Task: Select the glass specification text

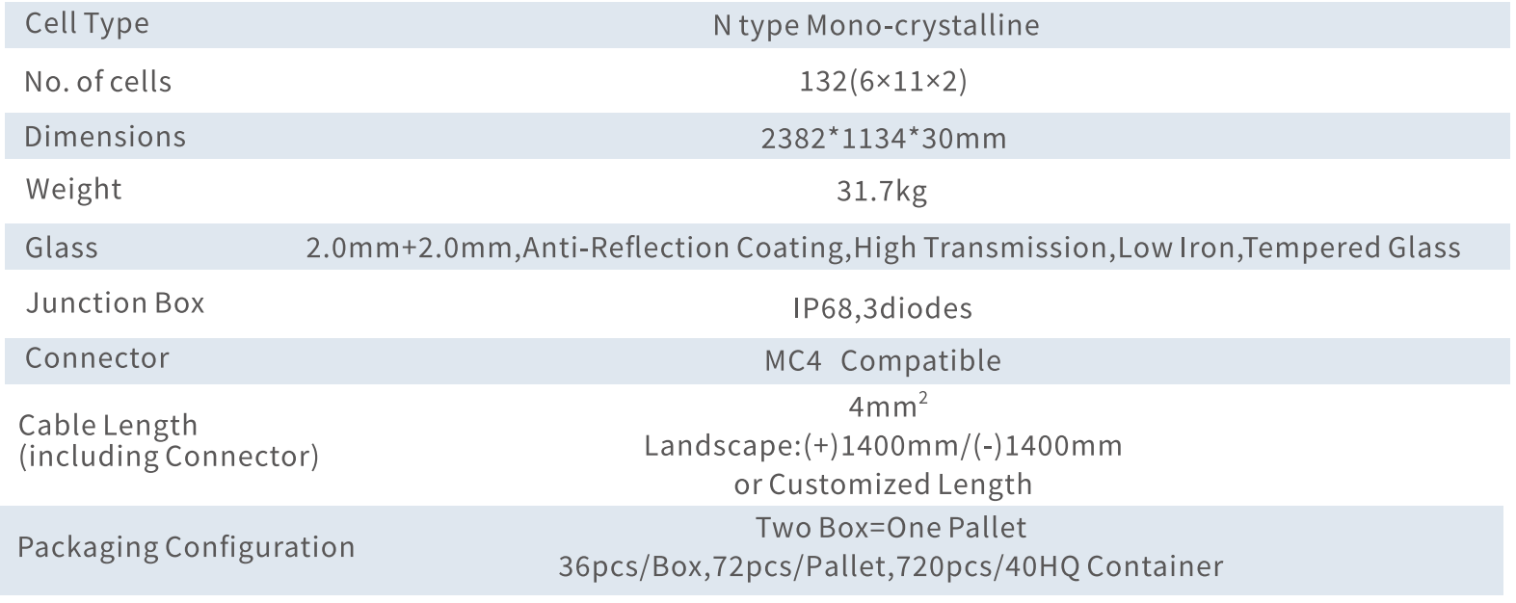Action: [x=883, y=249]
